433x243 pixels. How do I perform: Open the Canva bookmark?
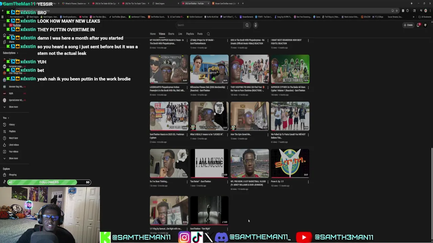[x=316, y=17]
